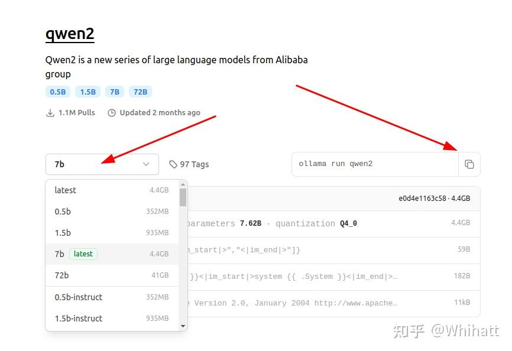512x351 pixels.
Task: Select the 72B size badge
Action: [x=140, y=92]
